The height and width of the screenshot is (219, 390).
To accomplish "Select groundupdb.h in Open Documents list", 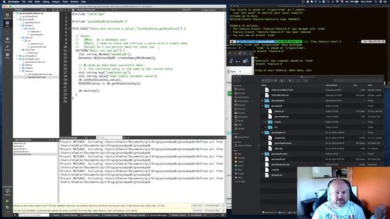I will pyautogui.click(x=20, y=148).
